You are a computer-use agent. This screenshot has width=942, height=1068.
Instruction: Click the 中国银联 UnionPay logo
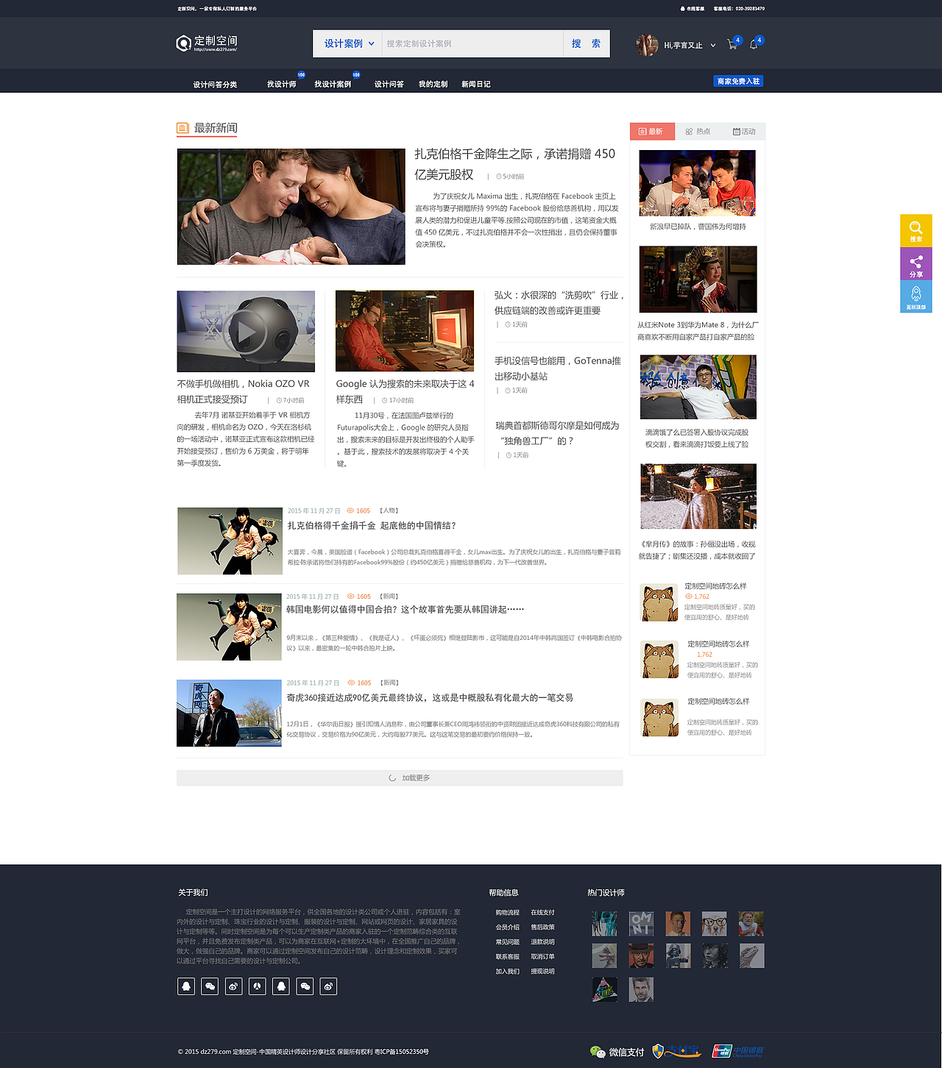pyautogui.click(x=738, y=1051)
